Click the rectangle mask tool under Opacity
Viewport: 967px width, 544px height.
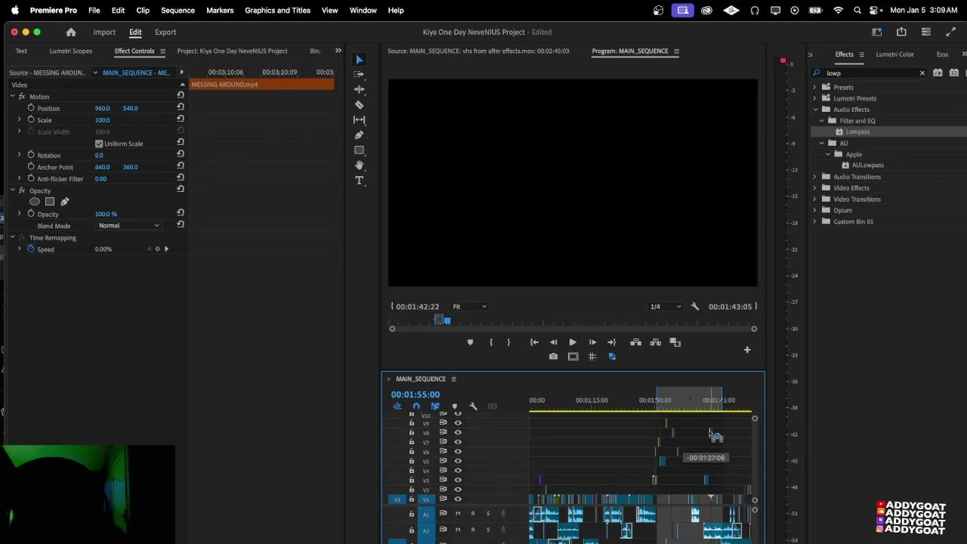tap(50, 202)
